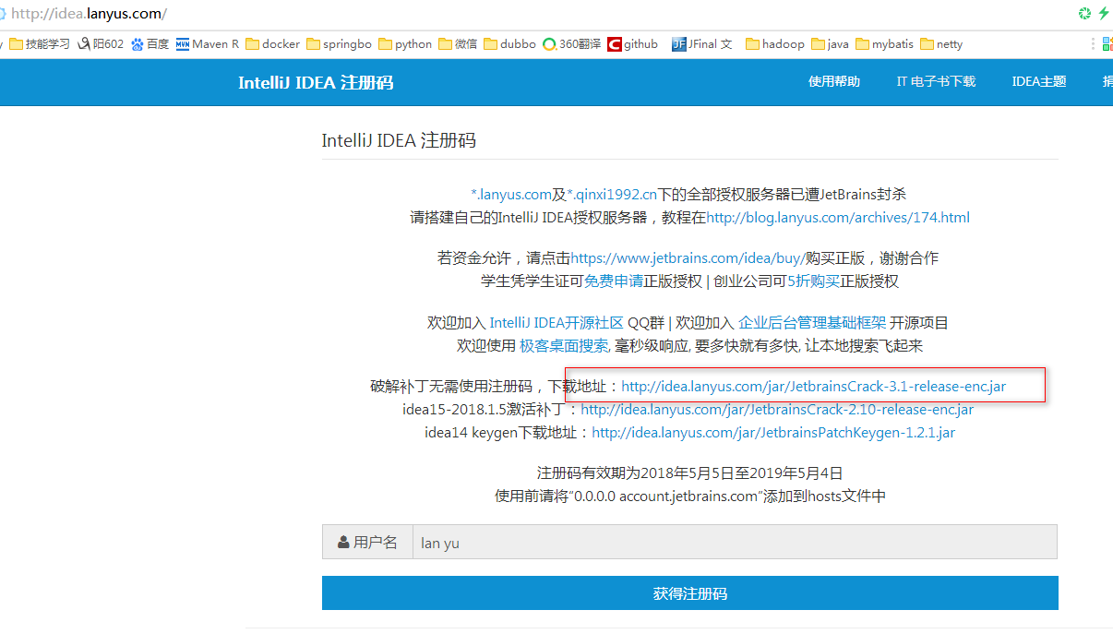
Task: Open the 使用帮助 nav menu item
Action: click(x=834, y=81)
